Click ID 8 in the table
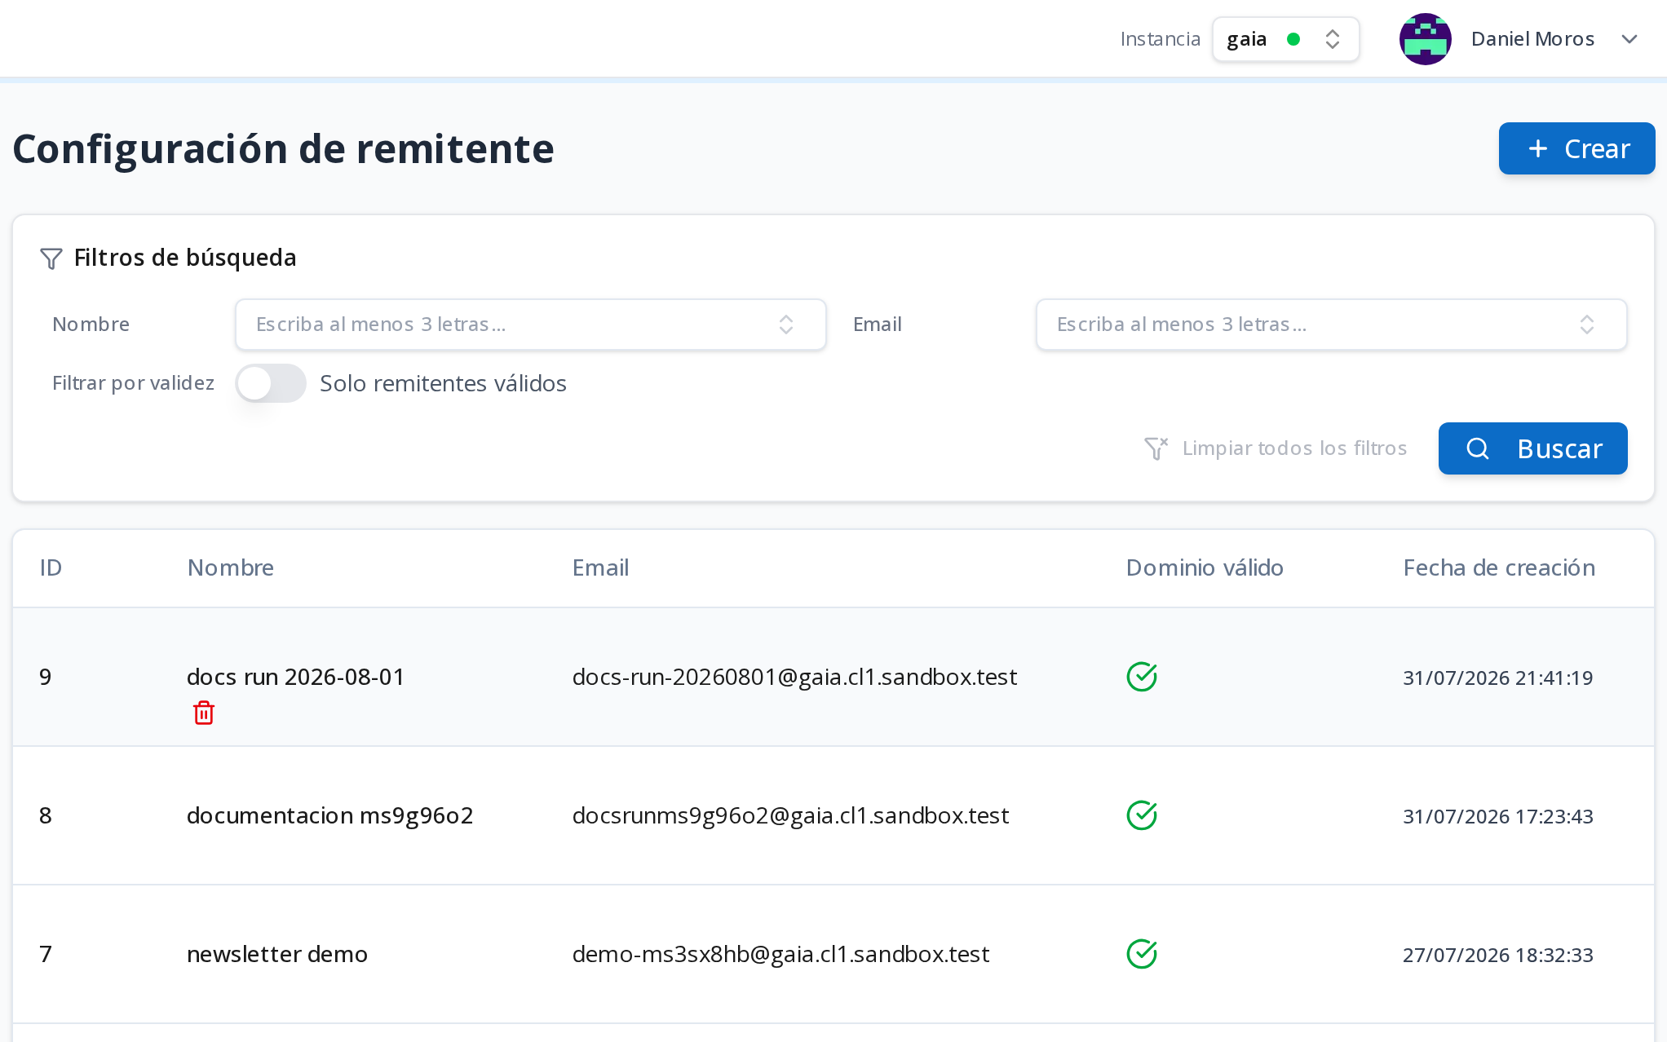The height and width of the screenshot is (1042, 1667). pos(46,815)
